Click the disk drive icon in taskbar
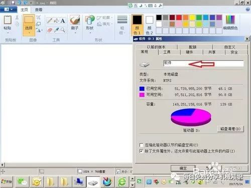The width and height of the screenshot is (251, 188). (93, 182)
